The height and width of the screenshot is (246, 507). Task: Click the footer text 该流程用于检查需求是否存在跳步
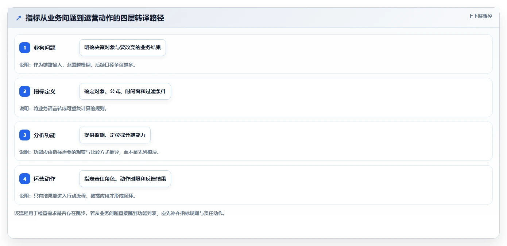[x=50, y=213]
